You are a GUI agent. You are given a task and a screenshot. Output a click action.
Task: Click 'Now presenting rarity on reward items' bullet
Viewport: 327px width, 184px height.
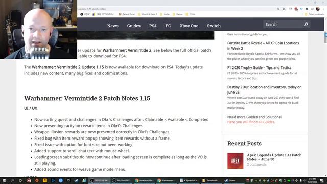(x=88, y=126)
